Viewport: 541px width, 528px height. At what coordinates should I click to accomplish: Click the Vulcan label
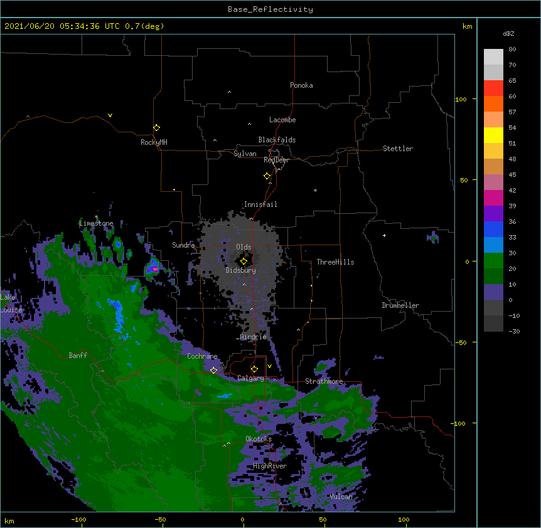pyautogui.click(x=341, y=497)
